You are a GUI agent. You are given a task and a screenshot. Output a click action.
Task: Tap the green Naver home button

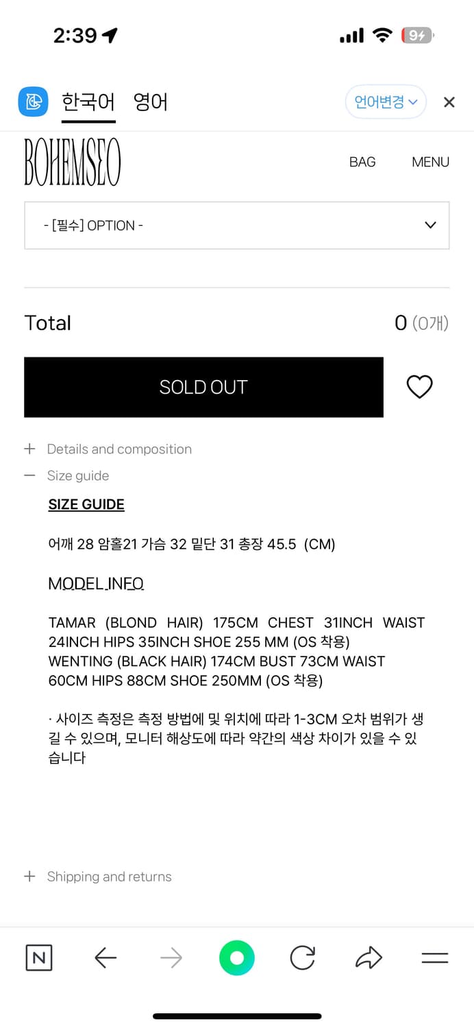click(236, 958)
